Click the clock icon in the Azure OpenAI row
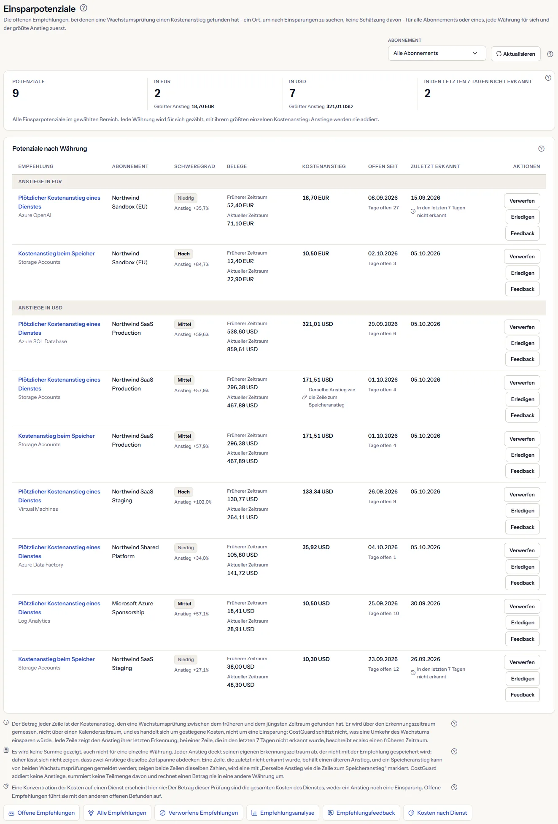The width and height of the screenshot is (558, 824). click(x=413, y=211)
